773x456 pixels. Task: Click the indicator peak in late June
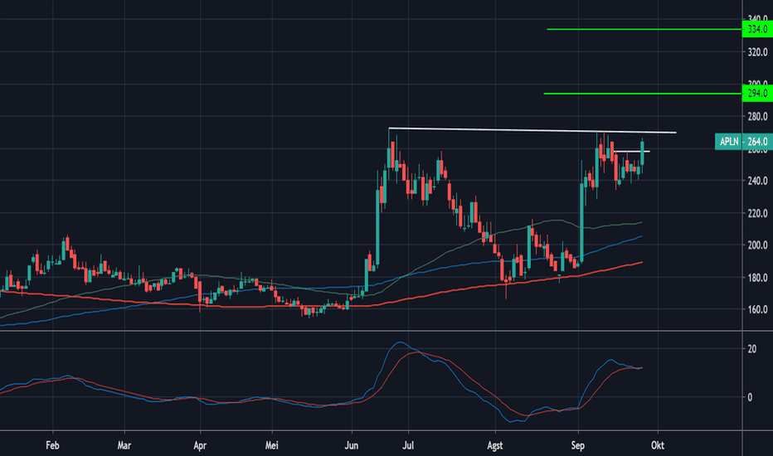point(400,342)
